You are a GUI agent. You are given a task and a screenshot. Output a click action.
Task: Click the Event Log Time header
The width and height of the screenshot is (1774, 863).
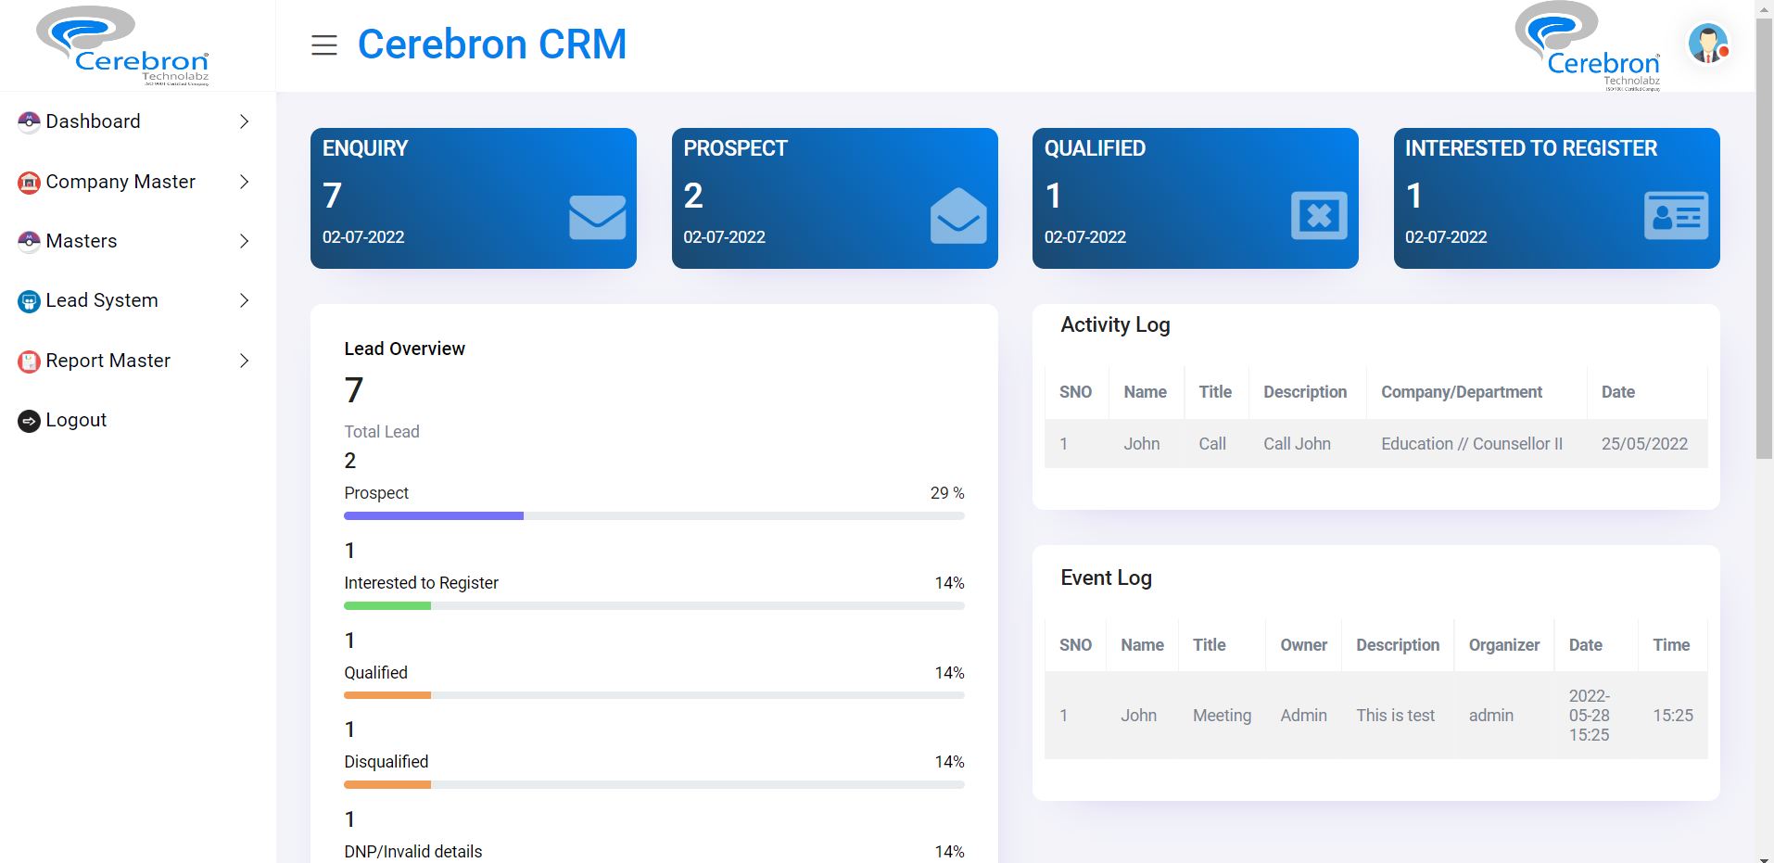1671,645
